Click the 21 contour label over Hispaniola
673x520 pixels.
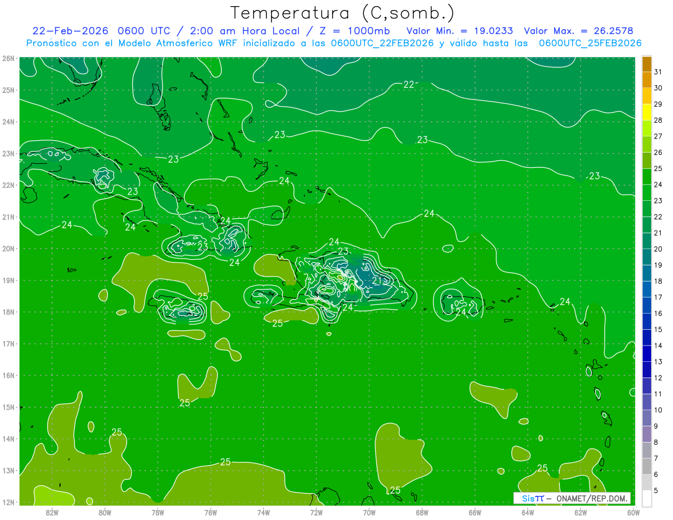point(377,280)
